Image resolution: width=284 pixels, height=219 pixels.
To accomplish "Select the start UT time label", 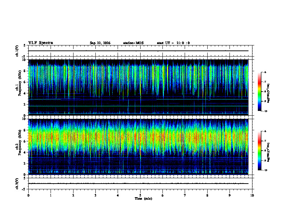I will pyautogui.click(x=173, y=43).
